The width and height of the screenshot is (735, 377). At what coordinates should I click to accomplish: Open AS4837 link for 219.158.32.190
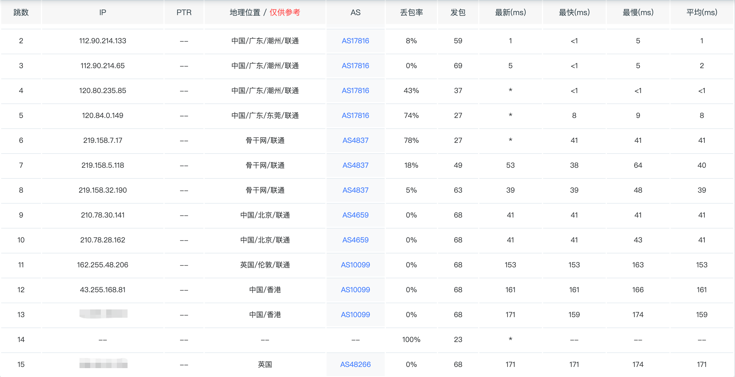(x=355, y=190)
